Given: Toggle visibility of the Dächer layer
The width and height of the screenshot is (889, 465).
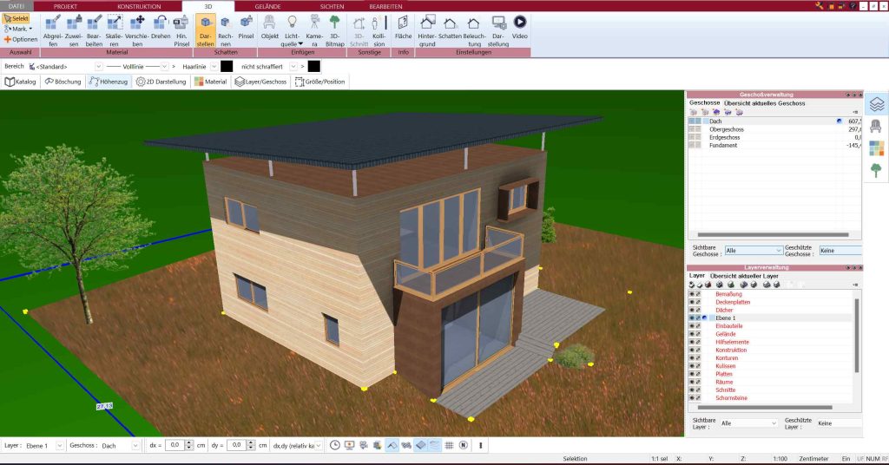Looking at the screenshot, I should coord(691,311).
